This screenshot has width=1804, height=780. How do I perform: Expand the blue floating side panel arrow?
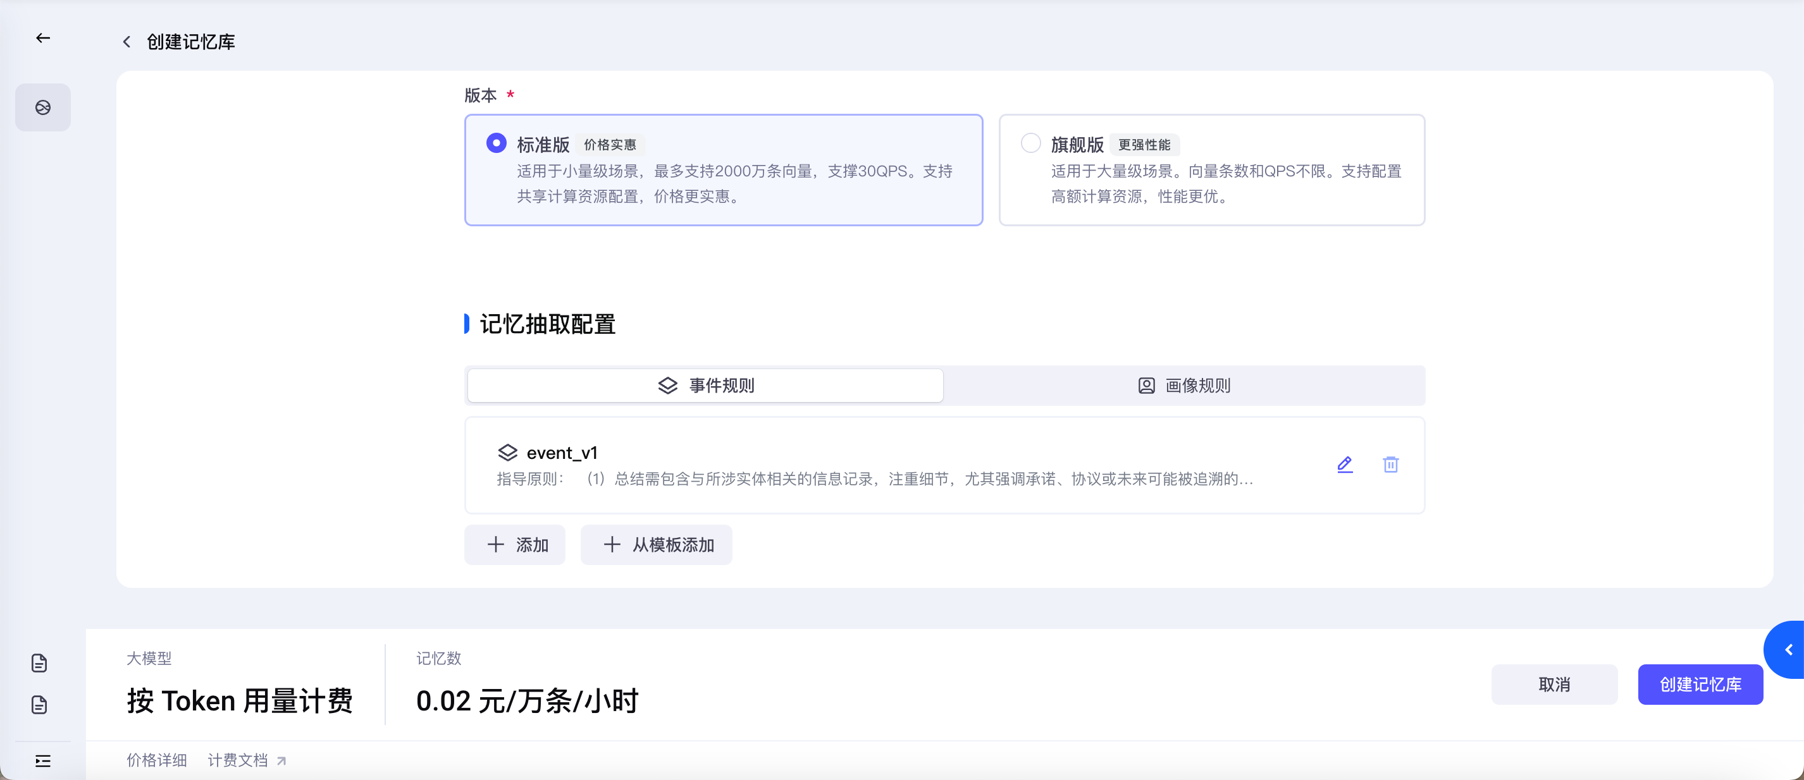(1788, 649)
